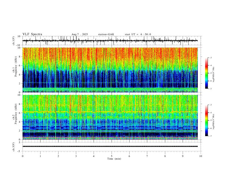
Task: Click time tick label '9' on x-axis
Action: [183, 156]
